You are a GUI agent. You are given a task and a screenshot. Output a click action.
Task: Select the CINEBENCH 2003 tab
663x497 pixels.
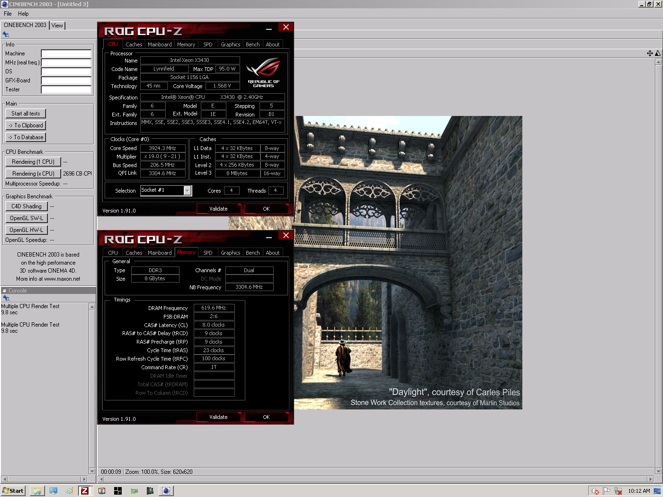[25, 25]
